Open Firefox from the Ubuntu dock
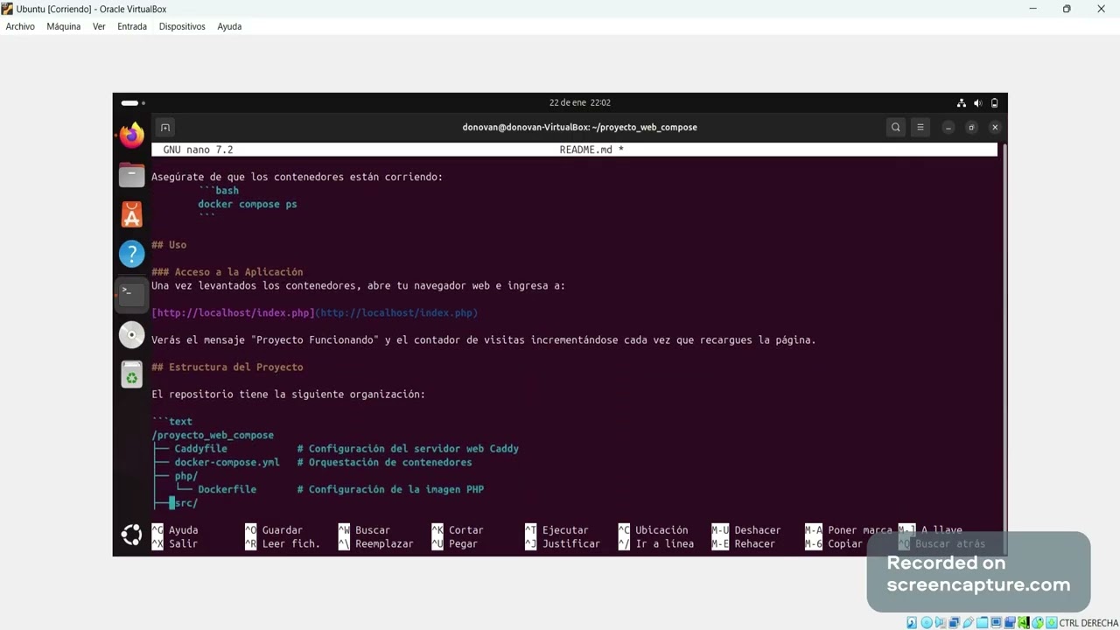 [131, 136]
